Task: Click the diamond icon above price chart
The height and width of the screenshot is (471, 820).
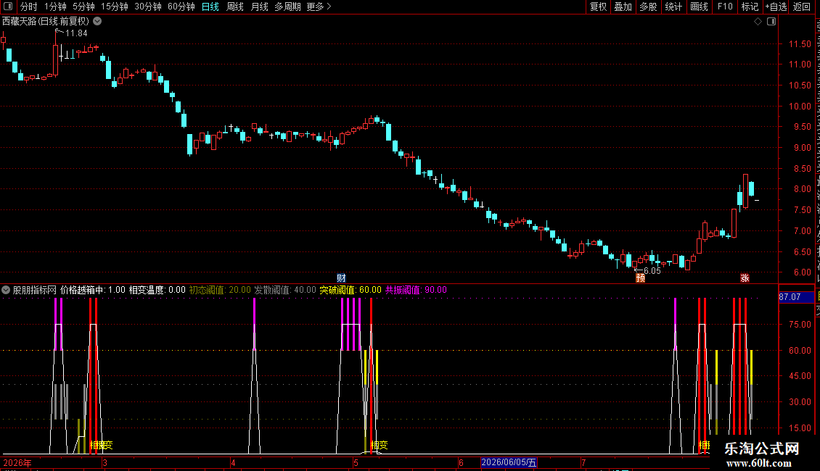Action: click(x=758, y=22)
